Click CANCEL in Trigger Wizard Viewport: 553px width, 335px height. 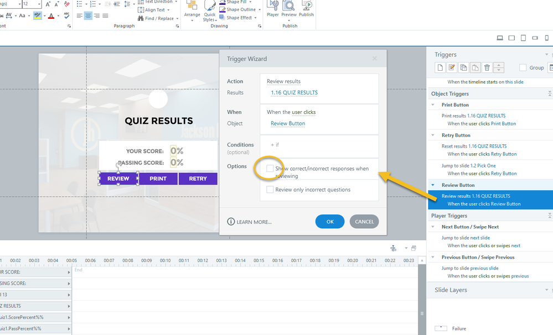(x=364, y=222)
